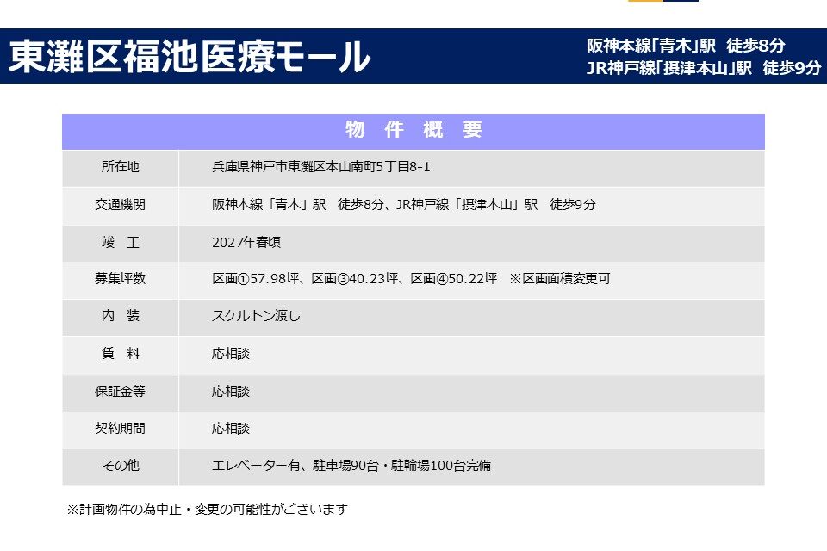Click the 交通機関 row label
Image resolution: width=827 pixels, height=551 pixels.
(120, 205)
